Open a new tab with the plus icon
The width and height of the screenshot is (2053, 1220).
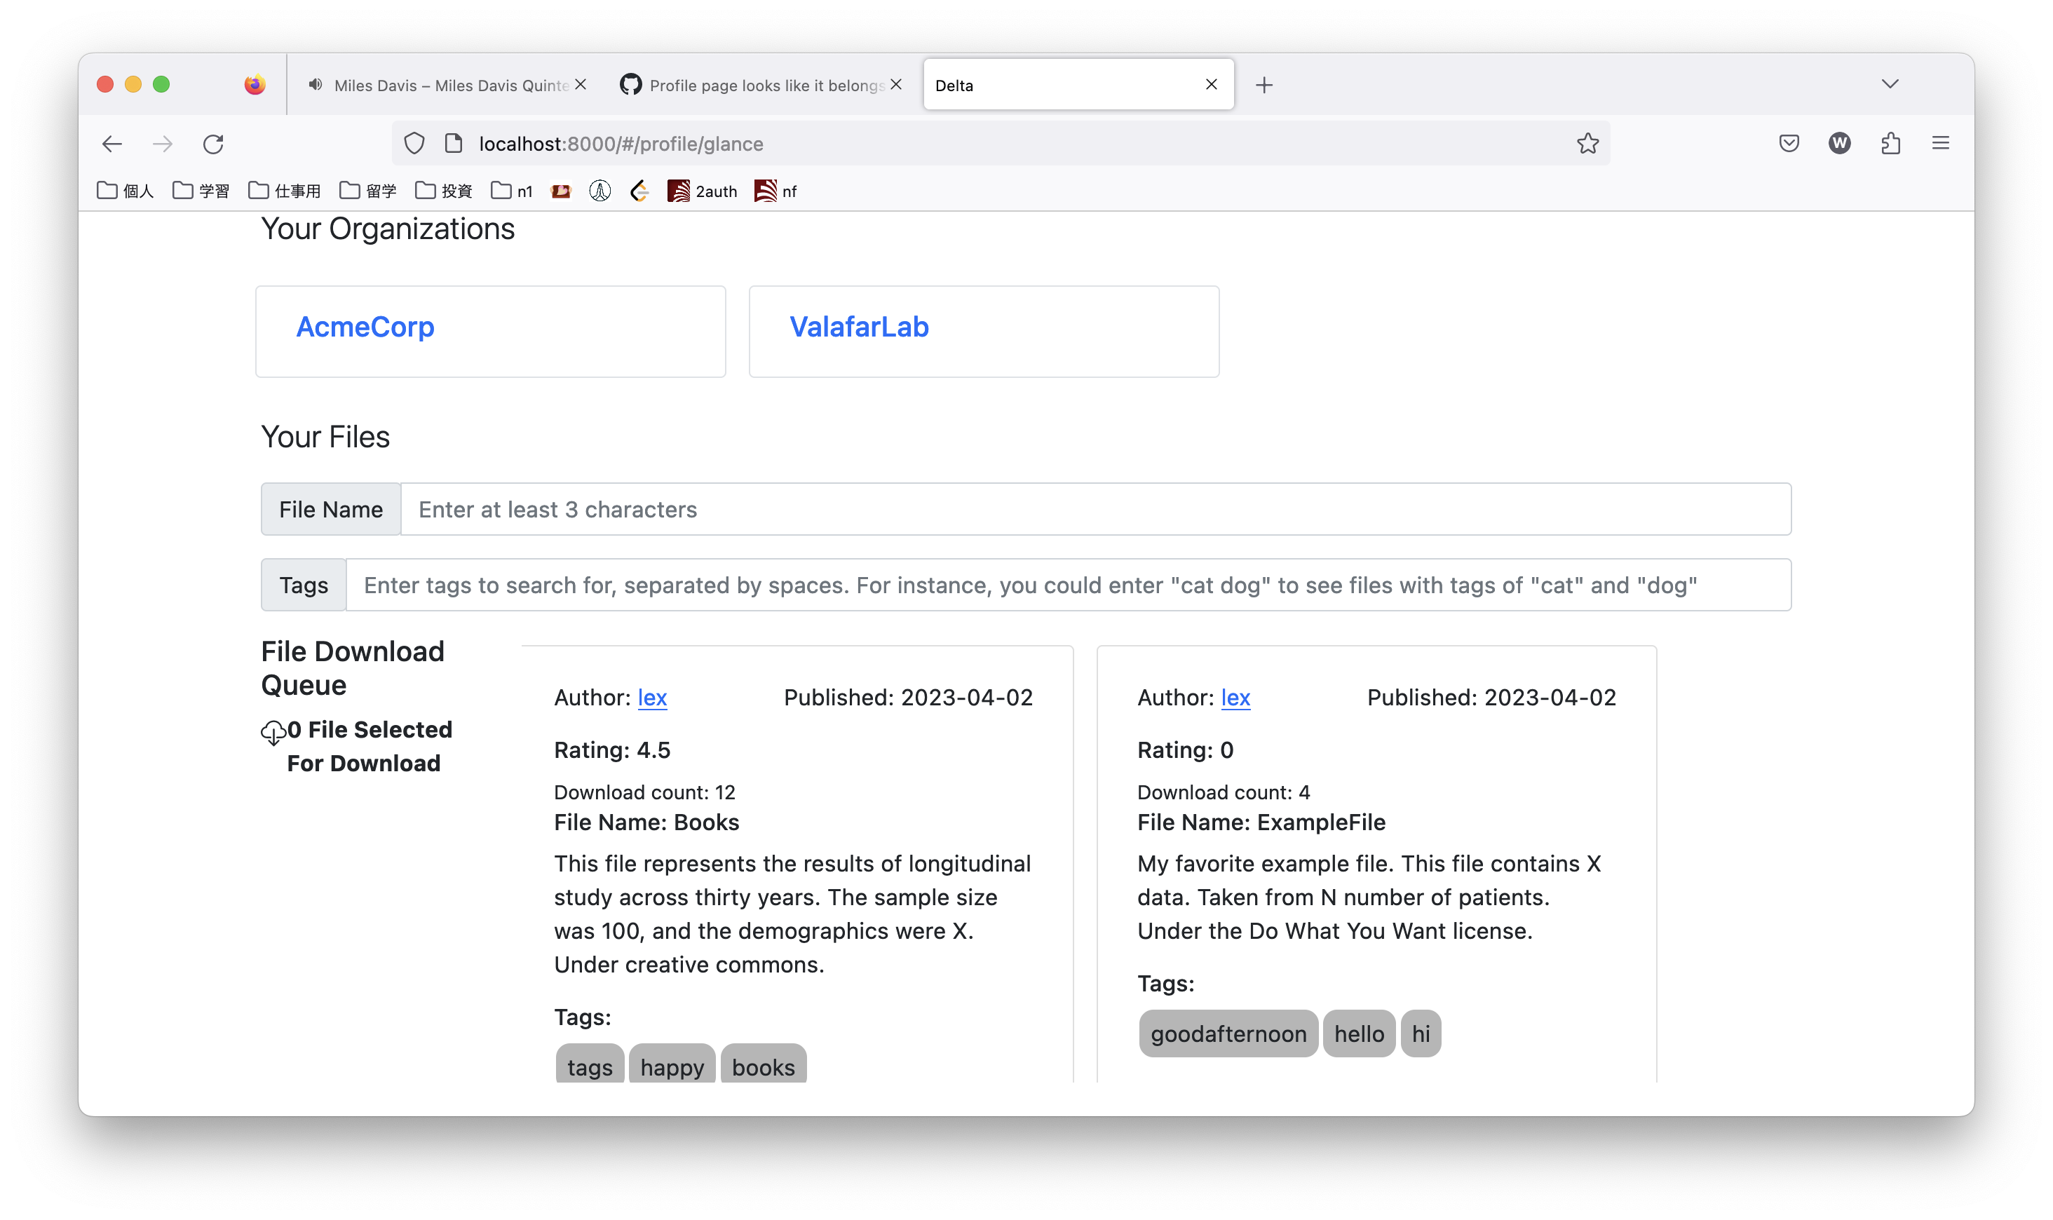click(1265, 84)
